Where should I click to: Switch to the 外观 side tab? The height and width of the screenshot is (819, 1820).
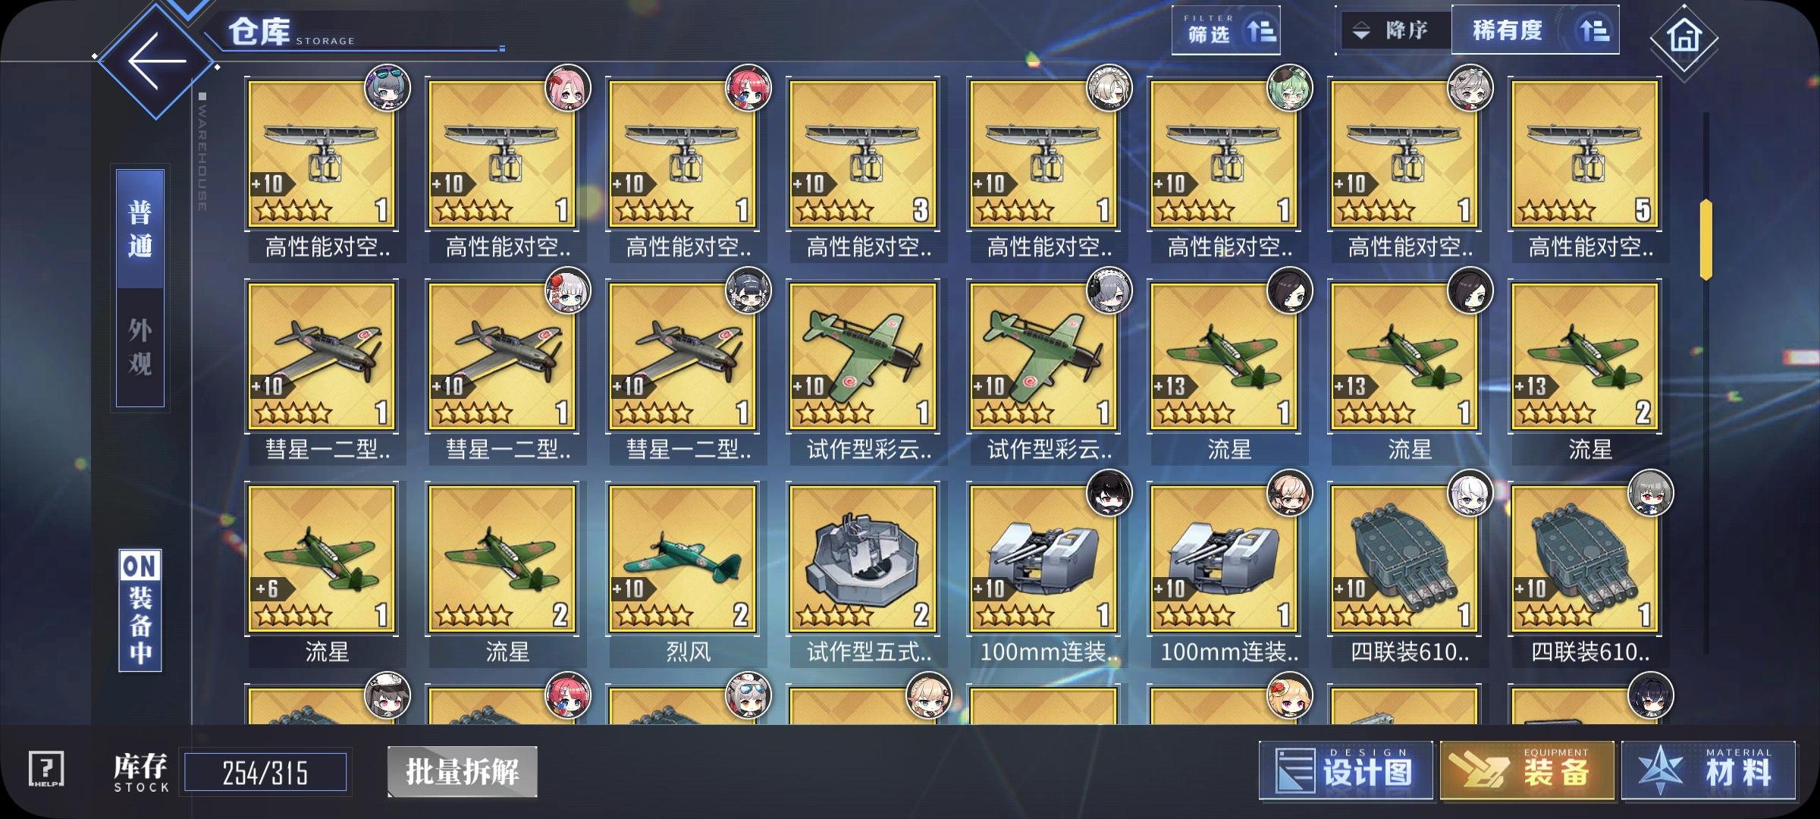click(140, 347)
